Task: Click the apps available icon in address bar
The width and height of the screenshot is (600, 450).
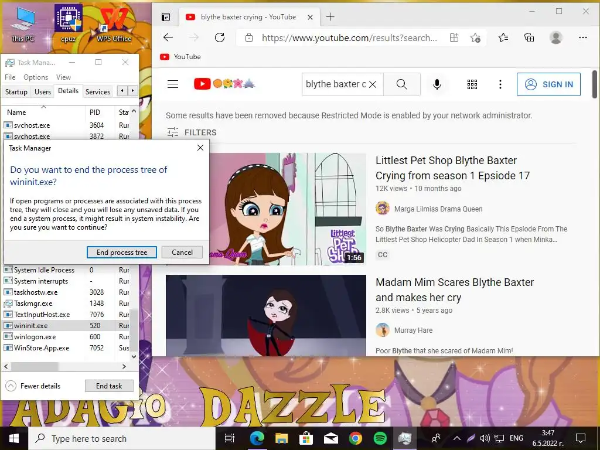Action: [x=454, y=37]
